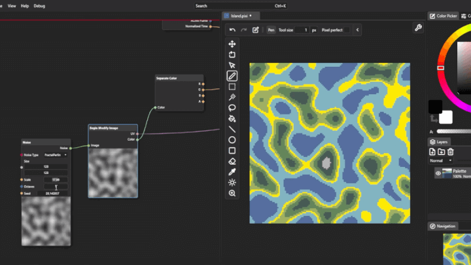Select the Eraser tool

(x=232, y=162)
